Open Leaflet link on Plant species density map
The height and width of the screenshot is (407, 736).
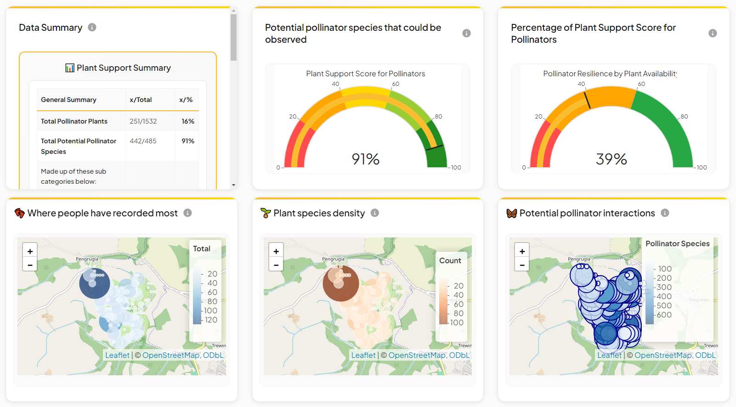click(x=363, y=355)
